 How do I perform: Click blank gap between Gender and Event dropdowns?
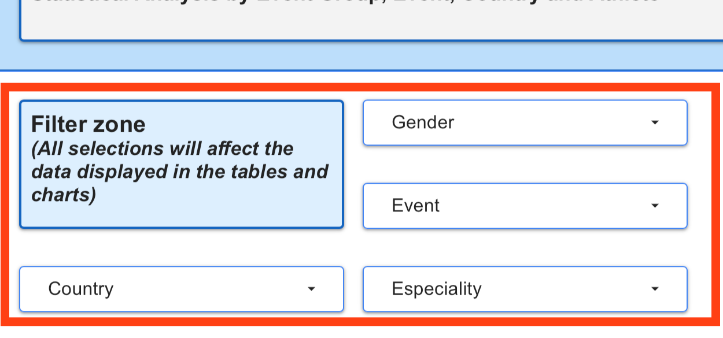525,165
